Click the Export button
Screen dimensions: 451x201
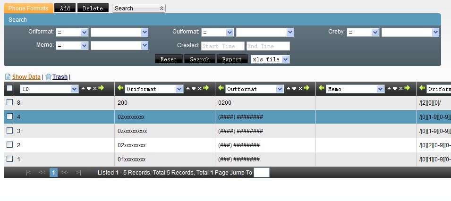tap(232, 59)
